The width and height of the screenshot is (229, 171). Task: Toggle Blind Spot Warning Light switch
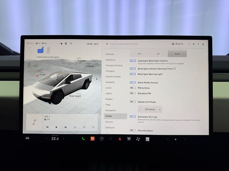pyautogui.click(x=133, y=74)
